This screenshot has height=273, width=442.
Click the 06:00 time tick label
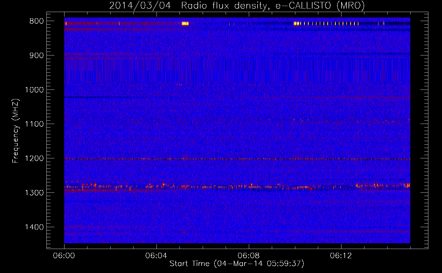coord(64,256)
